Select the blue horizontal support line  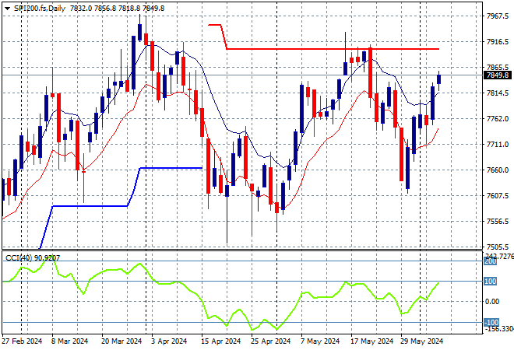coord(170,168)
